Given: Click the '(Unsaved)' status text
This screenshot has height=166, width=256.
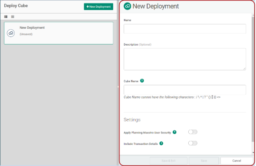Looking at the screenshot, I should point(26,34).
